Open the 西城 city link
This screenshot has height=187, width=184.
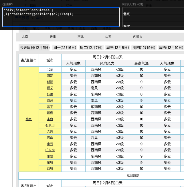coord(50,169)
